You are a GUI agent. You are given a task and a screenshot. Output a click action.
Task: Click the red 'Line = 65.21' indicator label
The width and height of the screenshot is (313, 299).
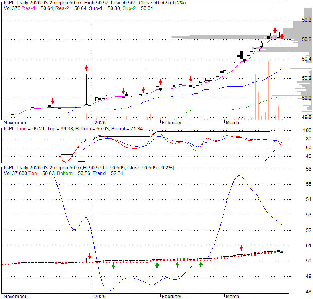coord(31,129)
